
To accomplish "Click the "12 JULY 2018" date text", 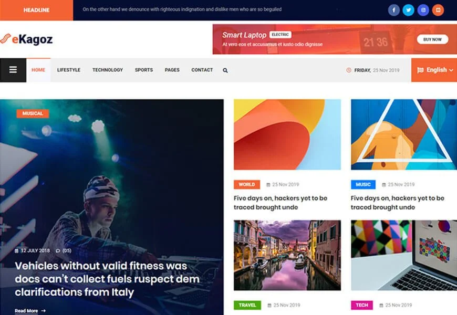I will pos(35,250).
